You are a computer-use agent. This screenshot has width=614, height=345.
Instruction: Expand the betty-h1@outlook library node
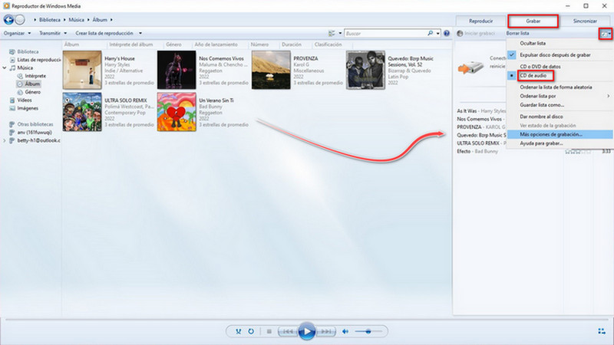(5, 140)
